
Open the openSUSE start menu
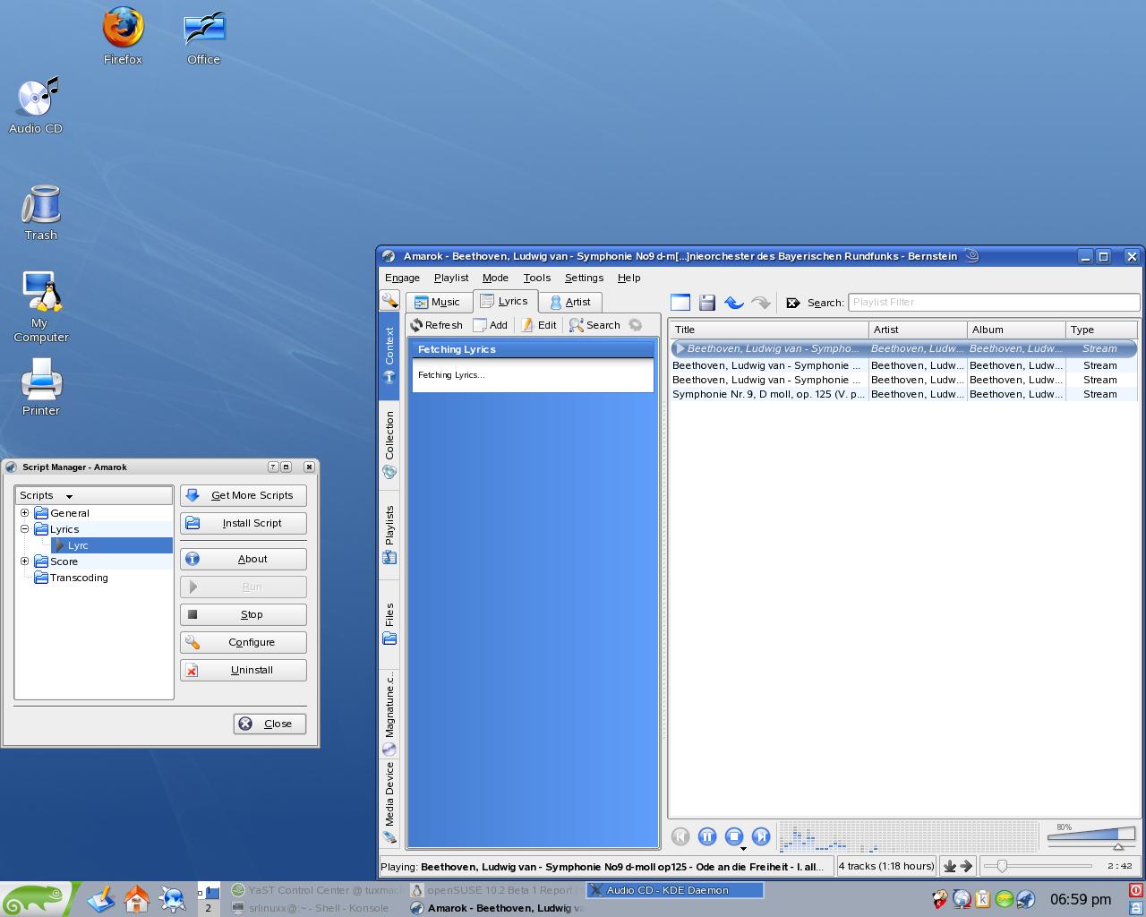click(36, 899)
